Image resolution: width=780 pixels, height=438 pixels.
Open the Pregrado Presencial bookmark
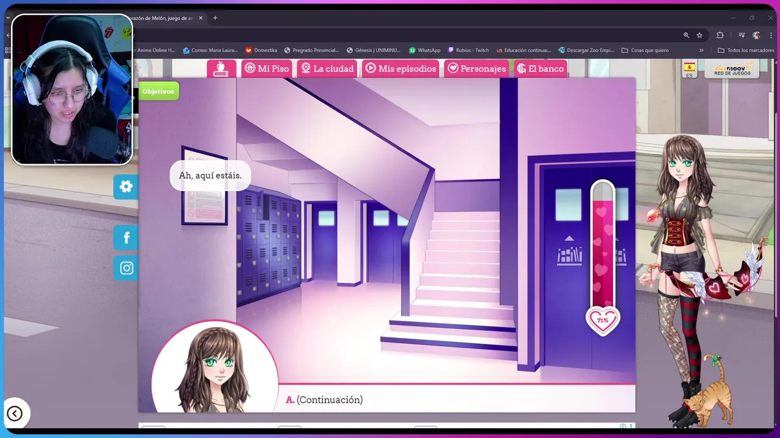[311, 50]
